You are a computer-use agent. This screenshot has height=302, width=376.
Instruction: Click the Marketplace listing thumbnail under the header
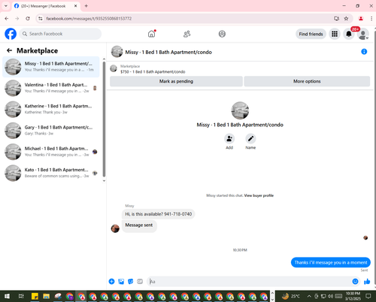pos(114,68)
